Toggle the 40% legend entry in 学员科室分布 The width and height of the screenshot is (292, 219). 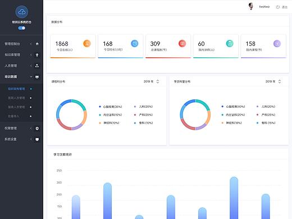(x=233, y=107)
